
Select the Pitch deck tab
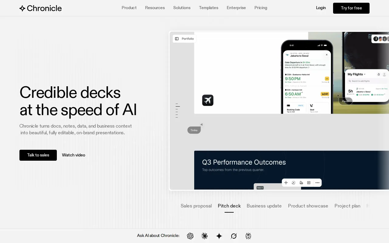[x=229, y=206]
